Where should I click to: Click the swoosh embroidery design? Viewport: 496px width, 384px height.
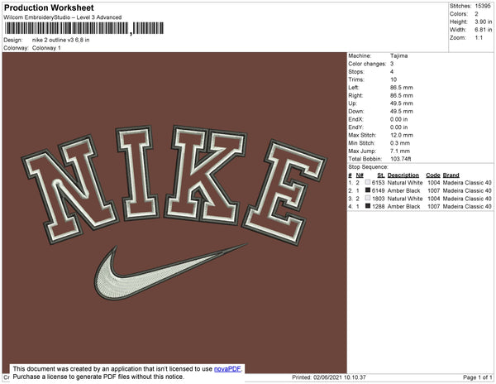click(x=169, y=271)
